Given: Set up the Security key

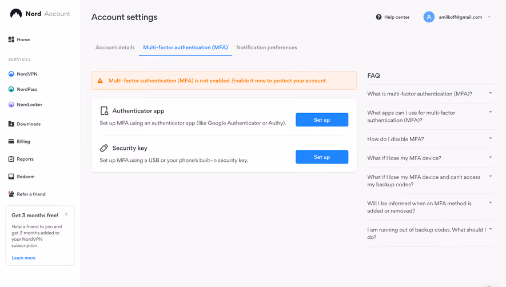Looking at the screenshot, I should pos(322,157).
